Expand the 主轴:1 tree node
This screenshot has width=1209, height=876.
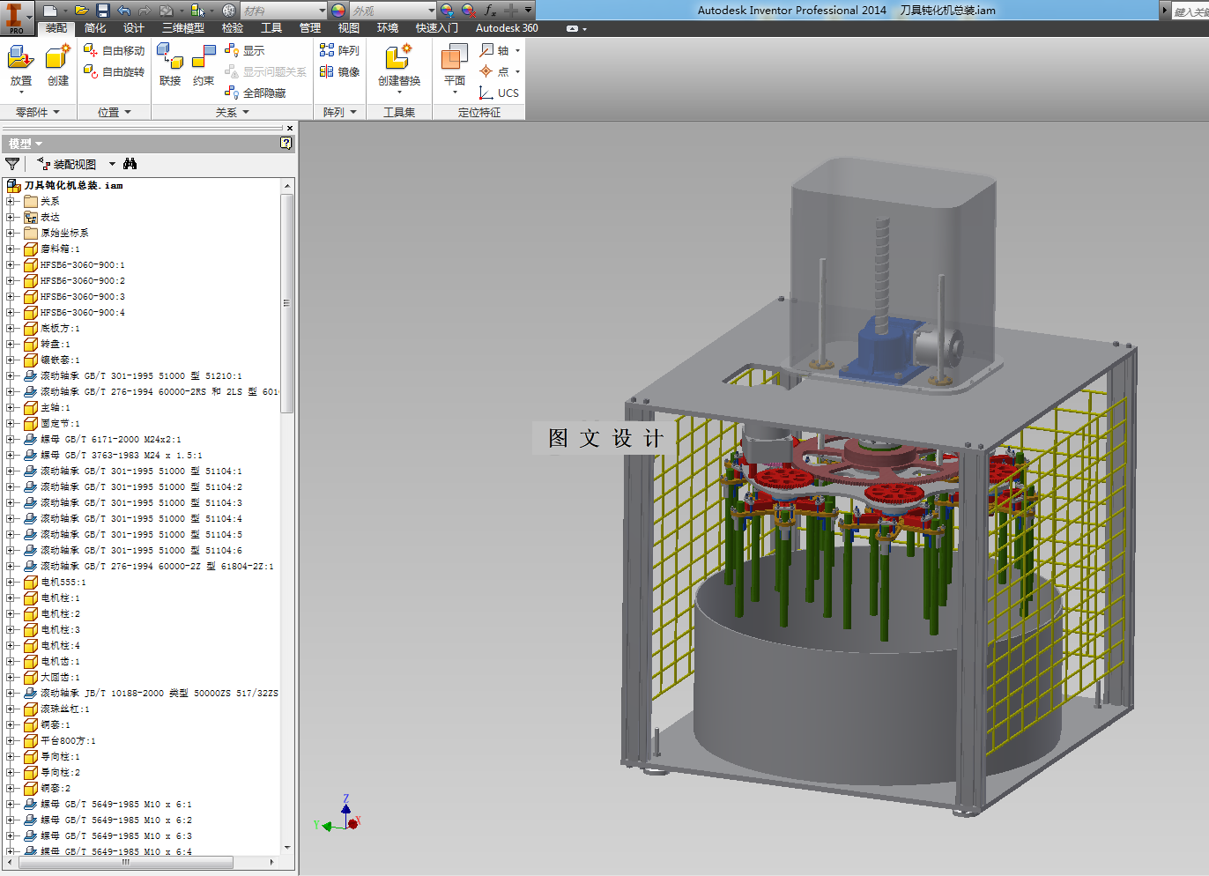pyautogui.click(x=11, y=408)
